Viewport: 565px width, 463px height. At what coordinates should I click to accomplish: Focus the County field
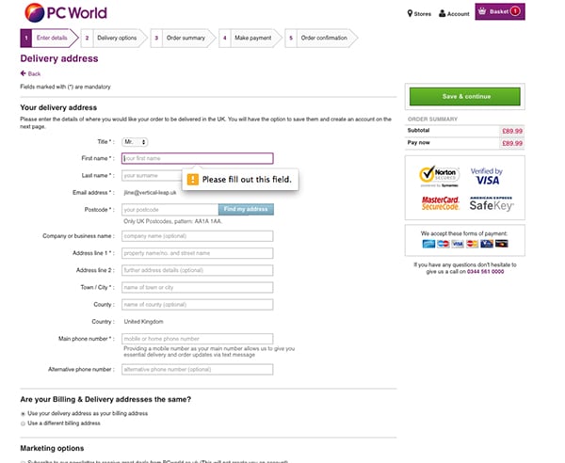tap(198, 305)
